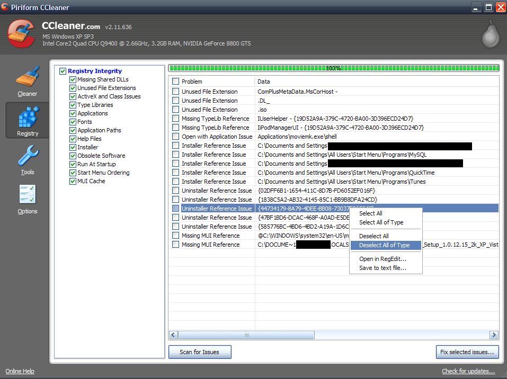The image size is (507, 379).
Task: Uncheck MUI Cache option
Action: click(73, 181)
